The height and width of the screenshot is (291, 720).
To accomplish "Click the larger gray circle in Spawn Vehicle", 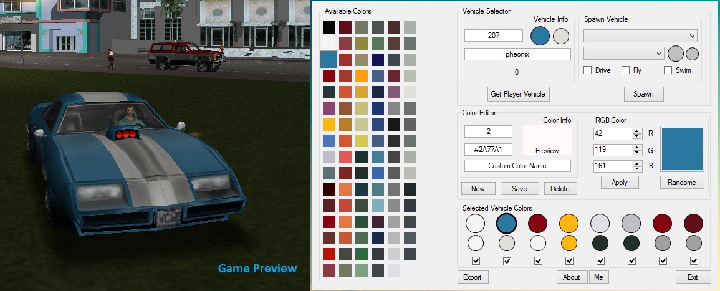I will click(676, 54).
